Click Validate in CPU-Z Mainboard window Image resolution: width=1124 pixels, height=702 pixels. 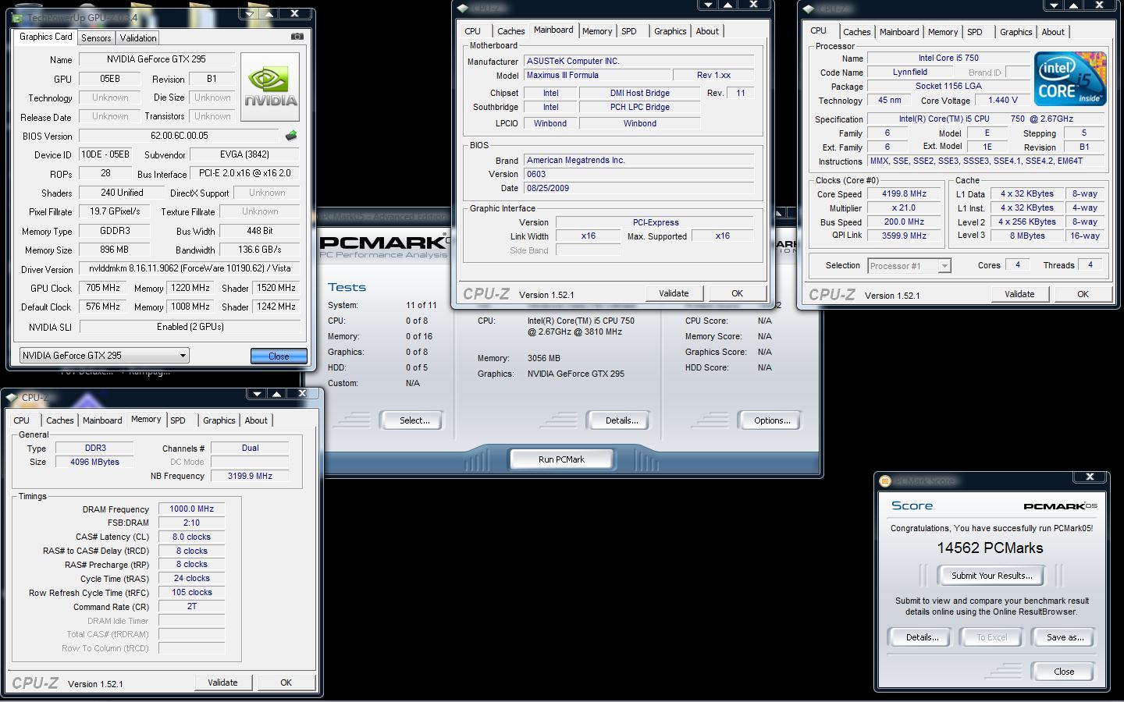point(674,293)
